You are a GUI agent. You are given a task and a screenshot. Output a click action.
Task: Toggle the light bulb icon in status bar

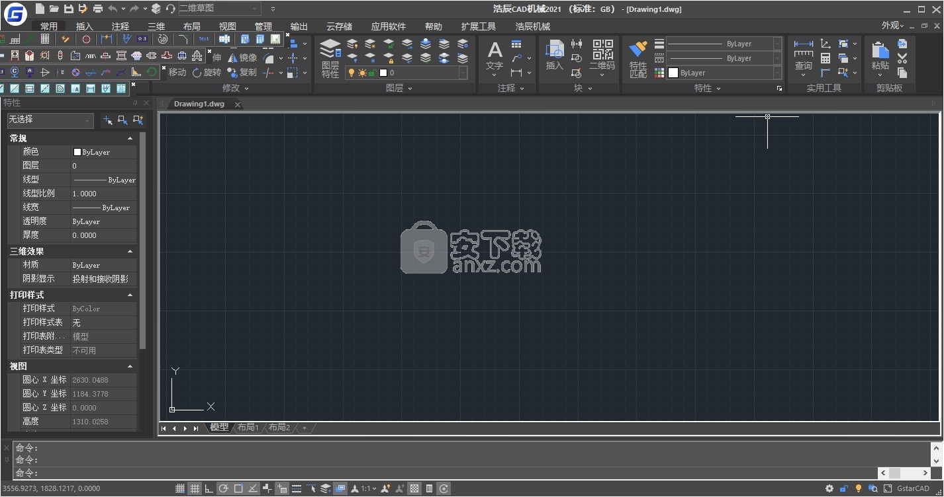[859, 489]
